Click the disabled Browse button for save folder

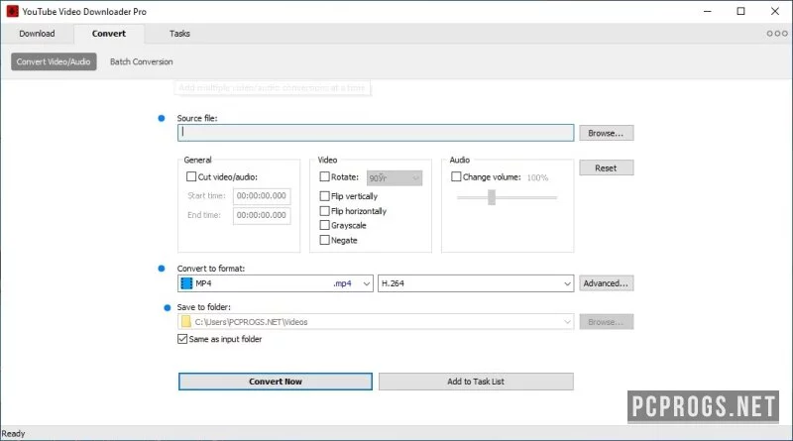click(x=606, y=322)
